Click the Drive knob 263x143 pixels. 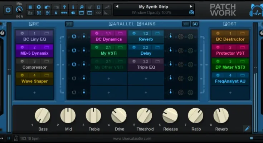(119, 116)
